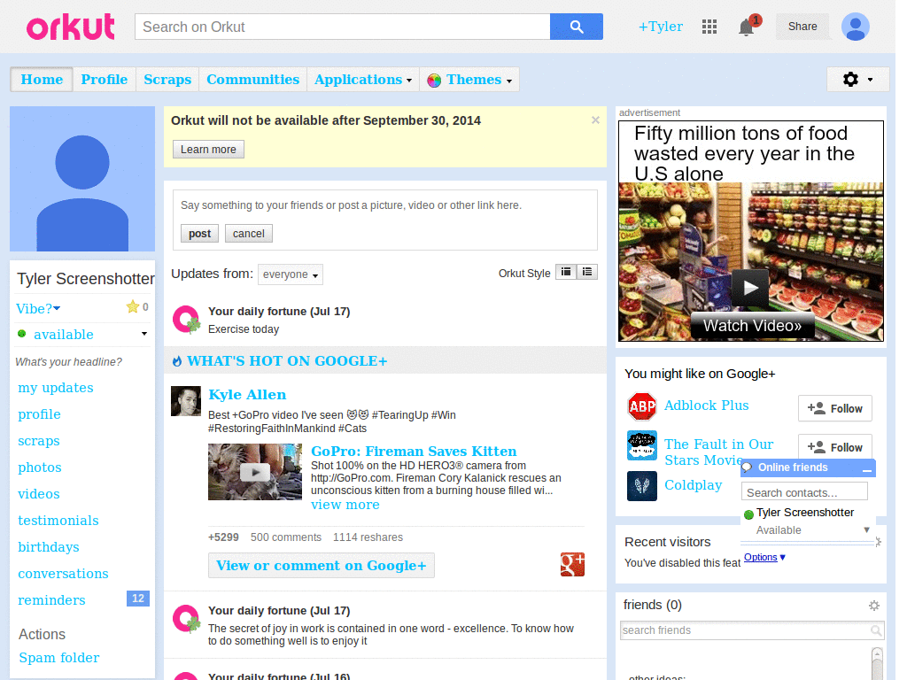This screenshot has width=907, height=680.
Task: Click the What's Hot flame icon
Action: [177, 361]
